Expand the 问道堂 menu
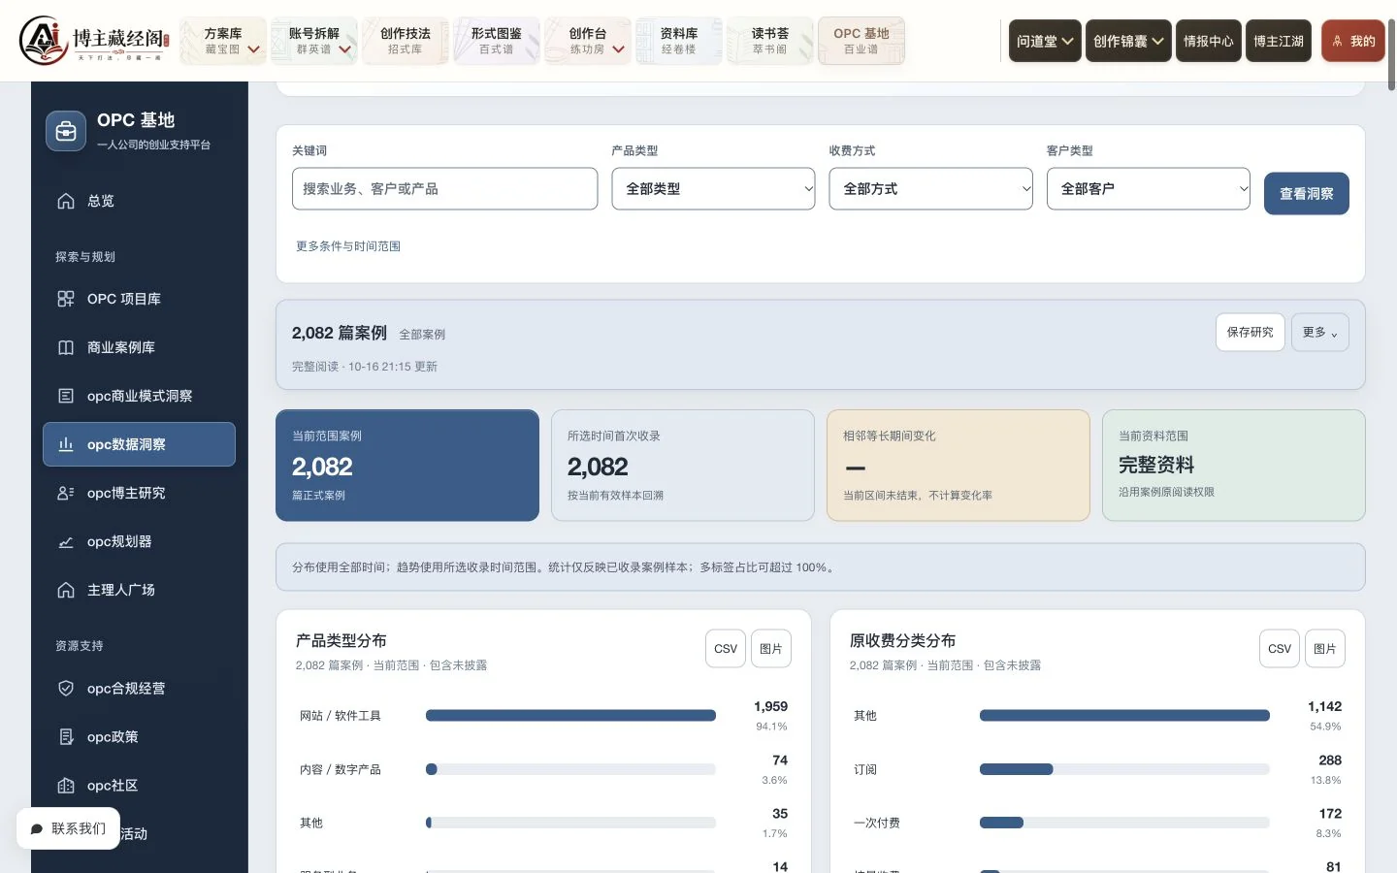1397x873 pixels. click(x=1045, y=41)
